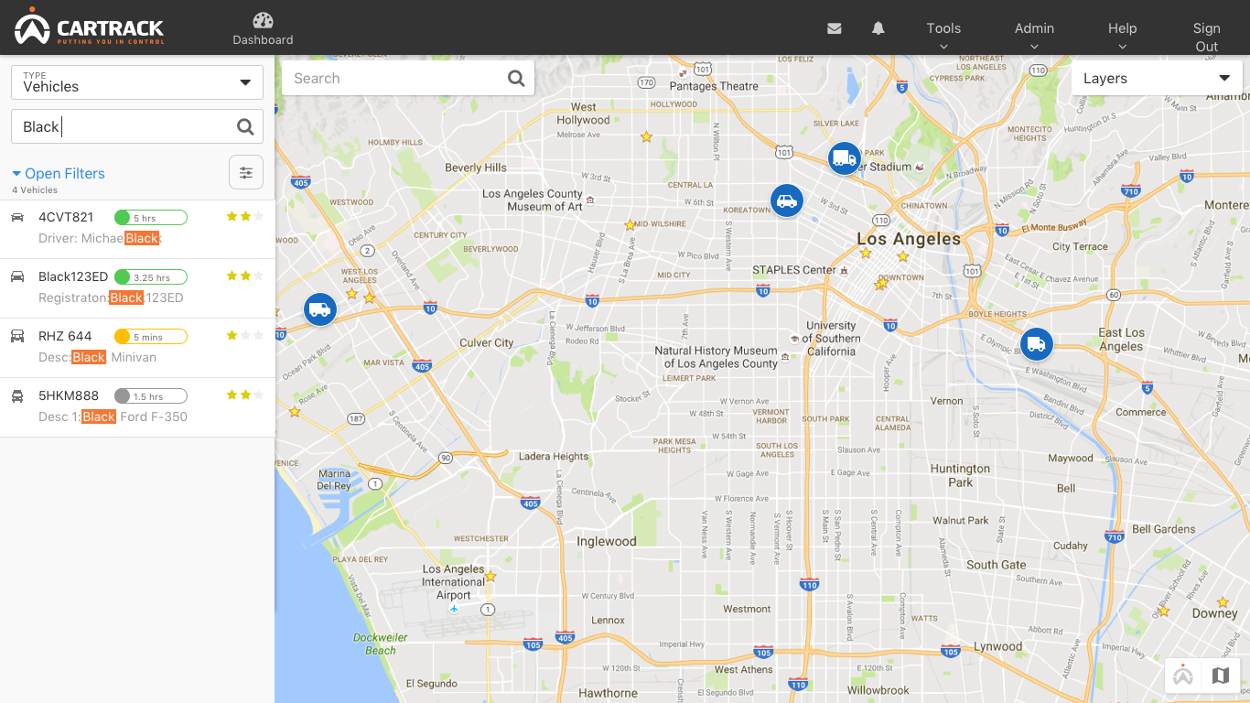
Task: Click the 4 Vehicles count label
Action: 35,190
